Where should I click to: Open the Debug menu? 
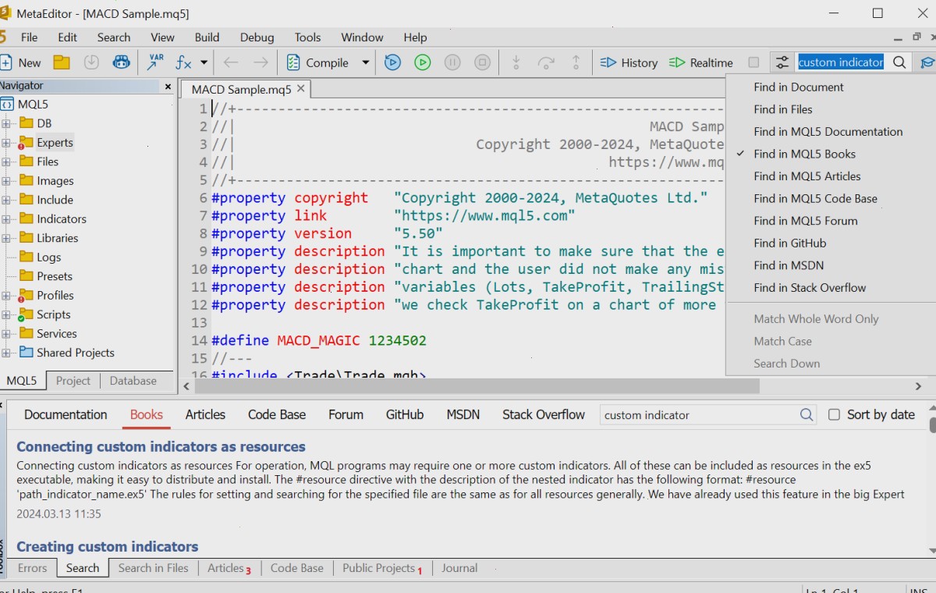click(x=257, y=37)
